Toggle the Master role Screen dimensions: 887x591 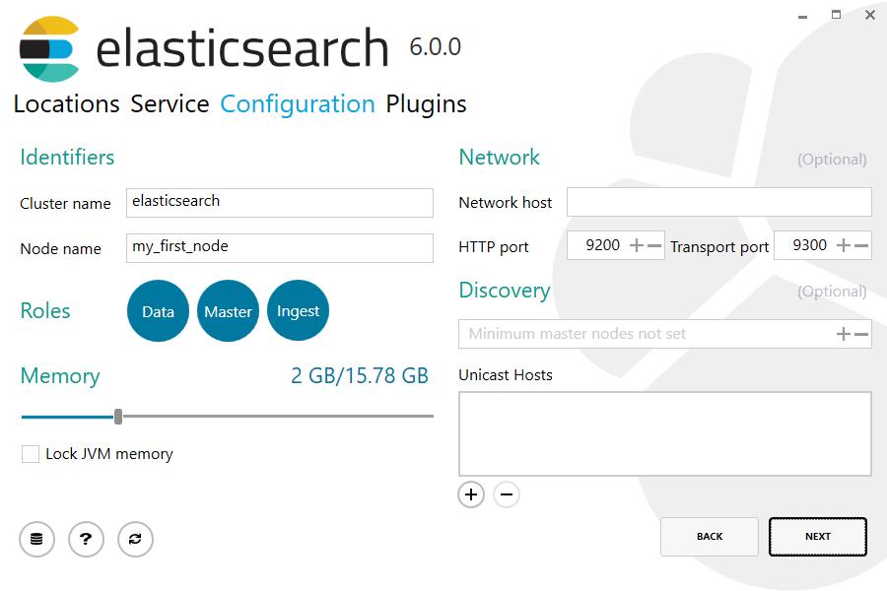228,310
